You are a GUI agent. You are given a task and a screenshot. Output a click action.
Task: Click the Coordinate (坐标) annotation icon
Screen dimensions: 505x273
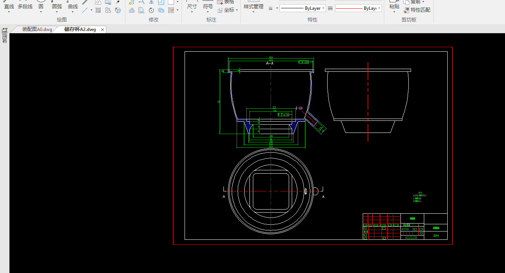[220, 10]
